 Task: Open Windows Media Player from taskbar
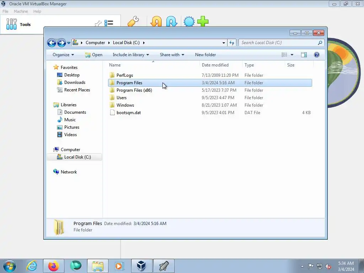point(119,266)
